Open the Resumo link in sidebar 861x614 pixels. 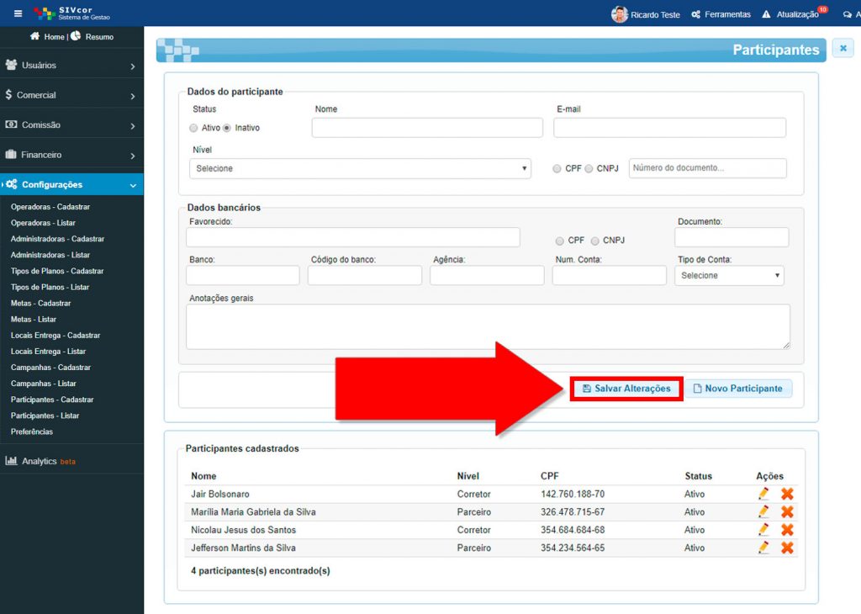click(x=99, y=37)
